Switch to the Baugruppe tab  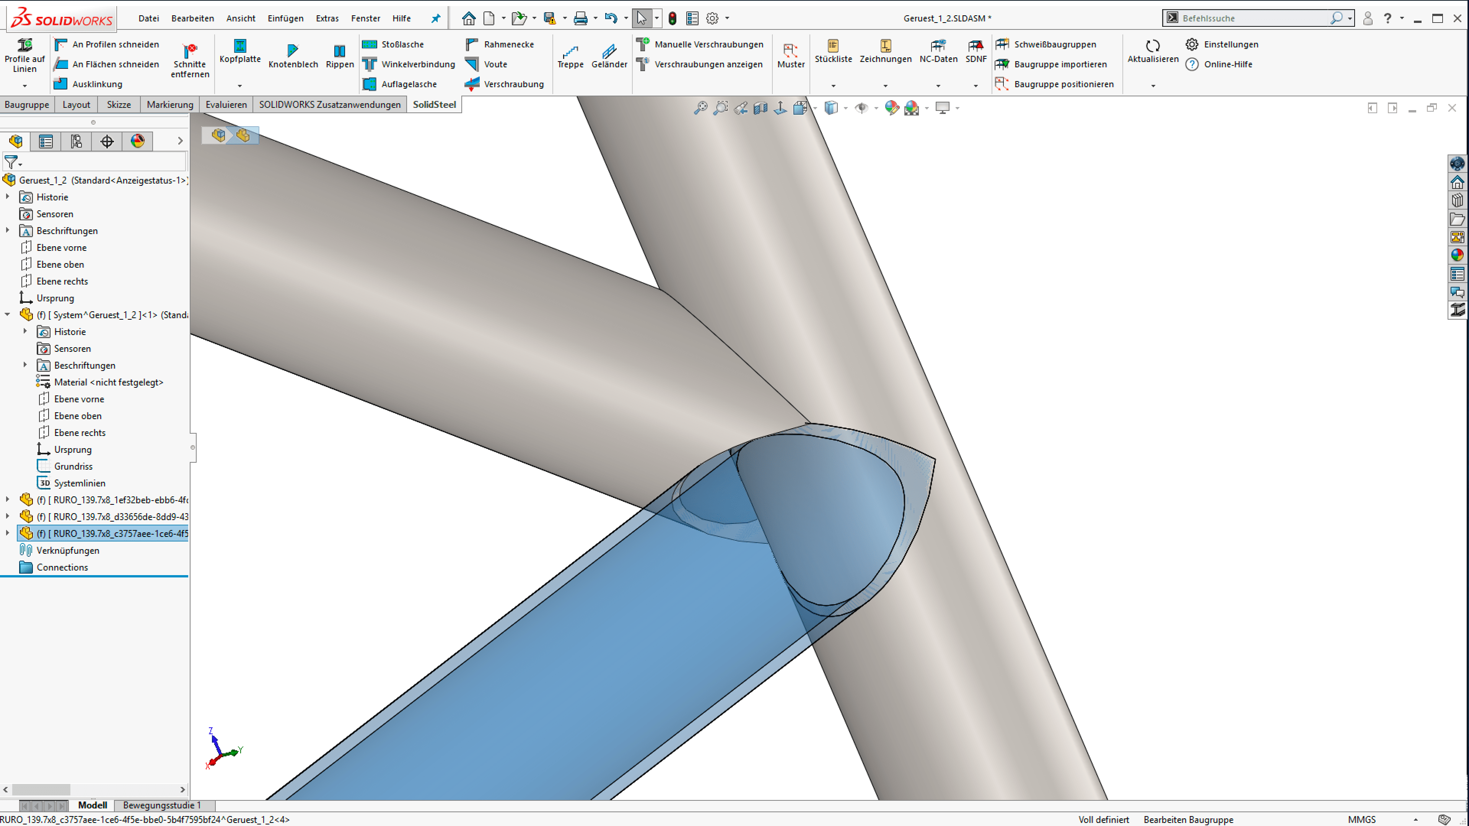[x=27, y=104]
